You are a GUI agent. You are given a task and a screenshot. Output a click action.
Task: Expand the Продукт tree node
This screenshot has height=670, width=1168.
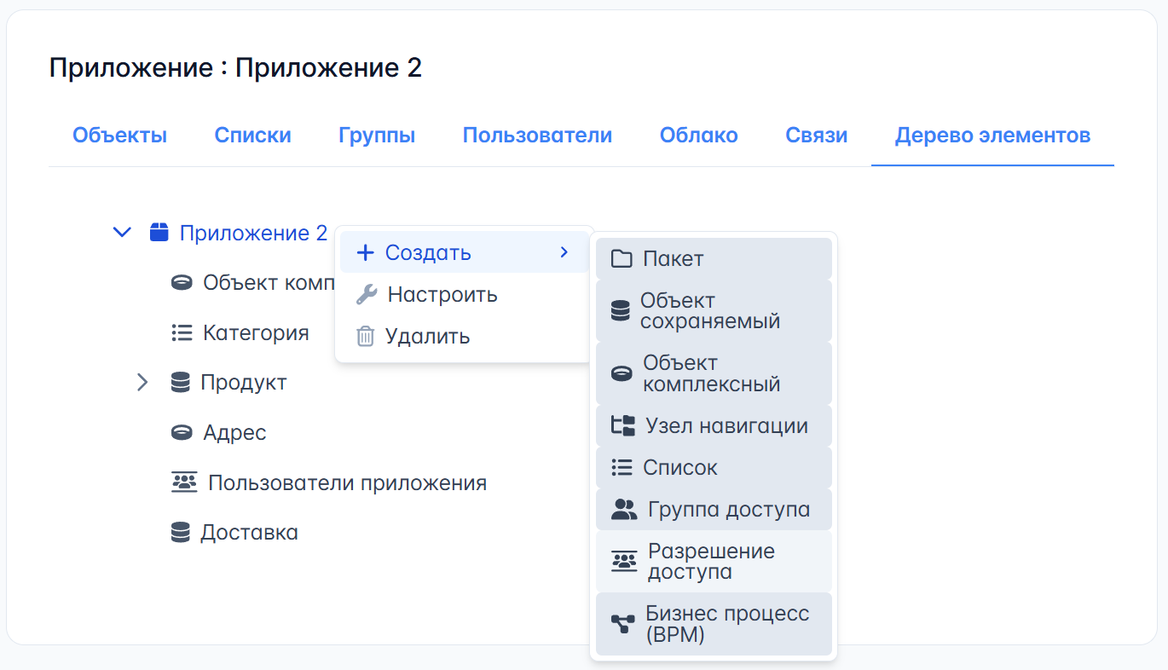click(142, 383)
